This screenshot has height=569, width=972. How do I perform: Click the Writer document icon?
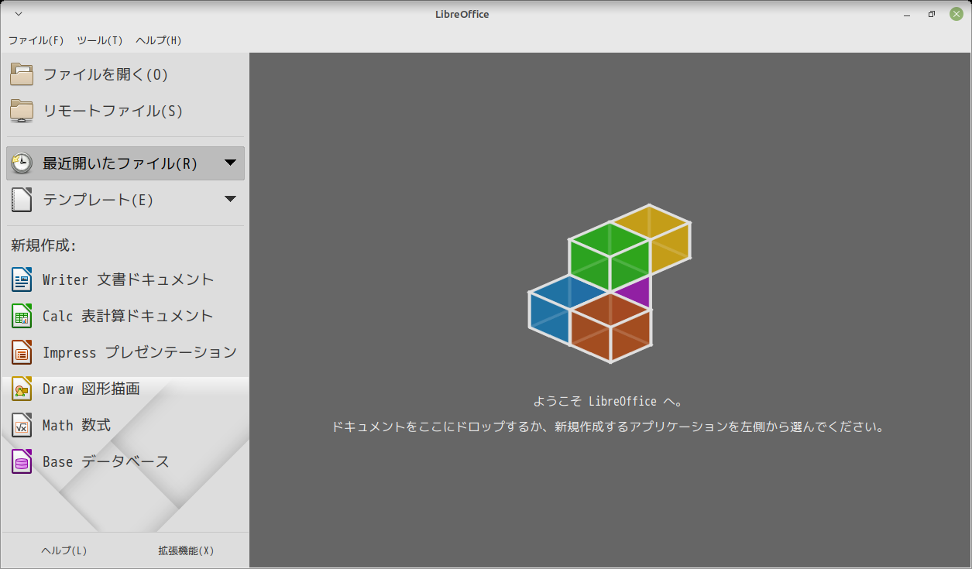pyautogui.click(x=22, y=279)
